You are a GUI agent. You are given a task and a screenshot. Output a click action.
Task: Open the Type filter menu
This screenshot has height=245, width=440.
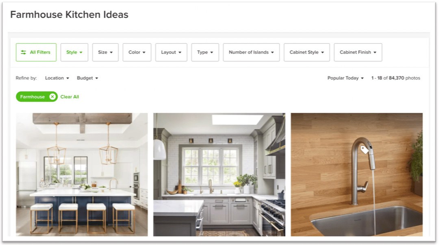(205, 52)
